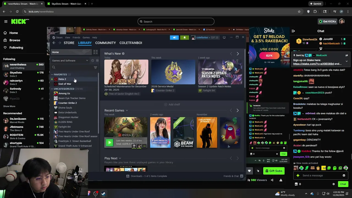The width and height of the screenshot is (352, 198).
Task: Open the rainzerlyn channel in the sidebar
Action: pos(23,82)
